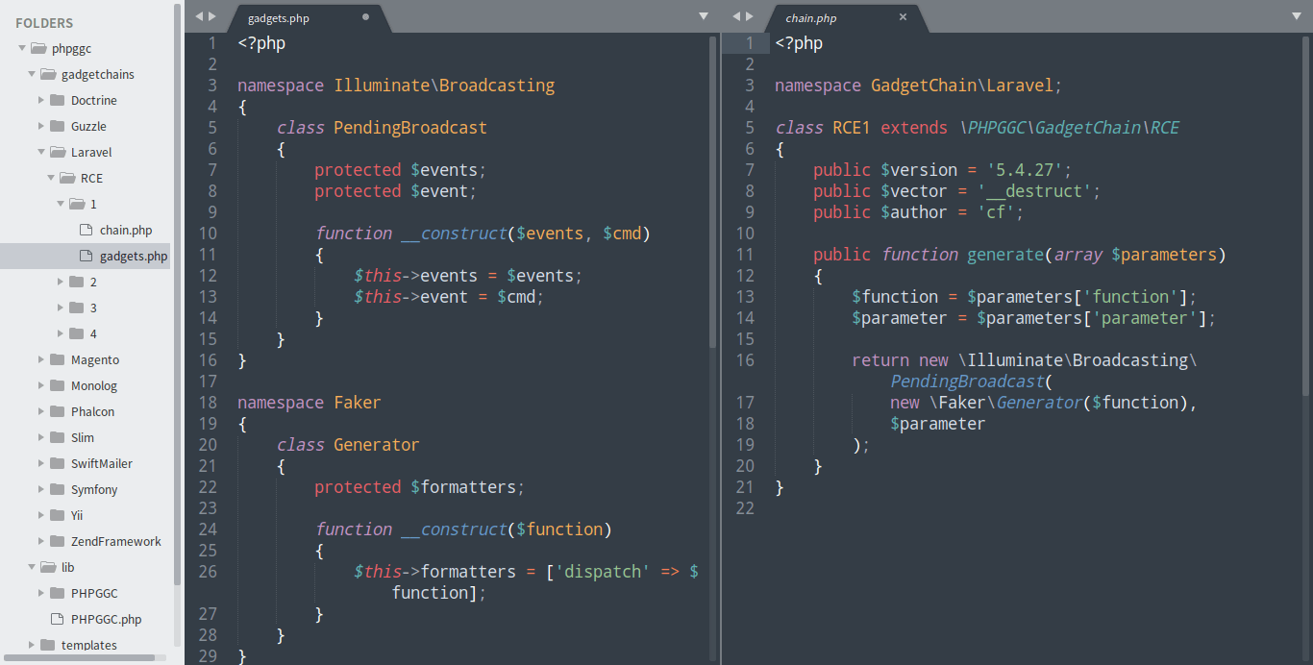The width and height of the screenshot is (1313, 665).
Task: Click the templates folder icon
Action: (47, 645)
